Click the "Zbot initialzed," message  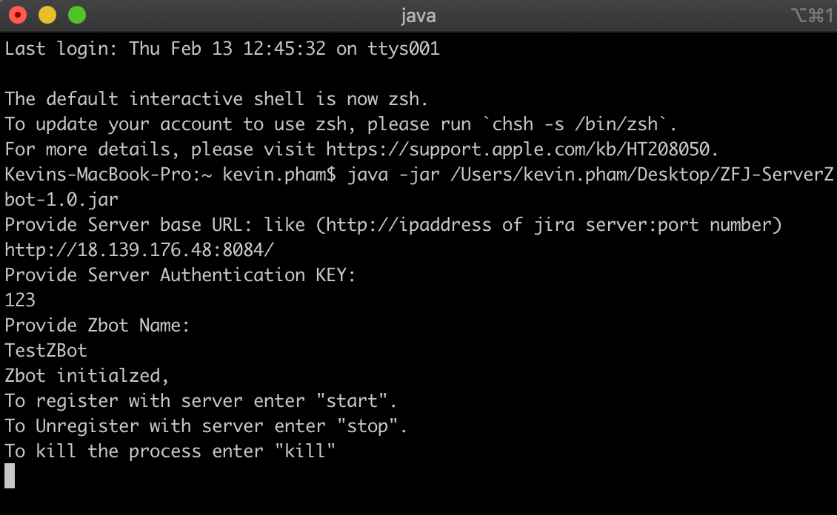click(x=87, y=376)
